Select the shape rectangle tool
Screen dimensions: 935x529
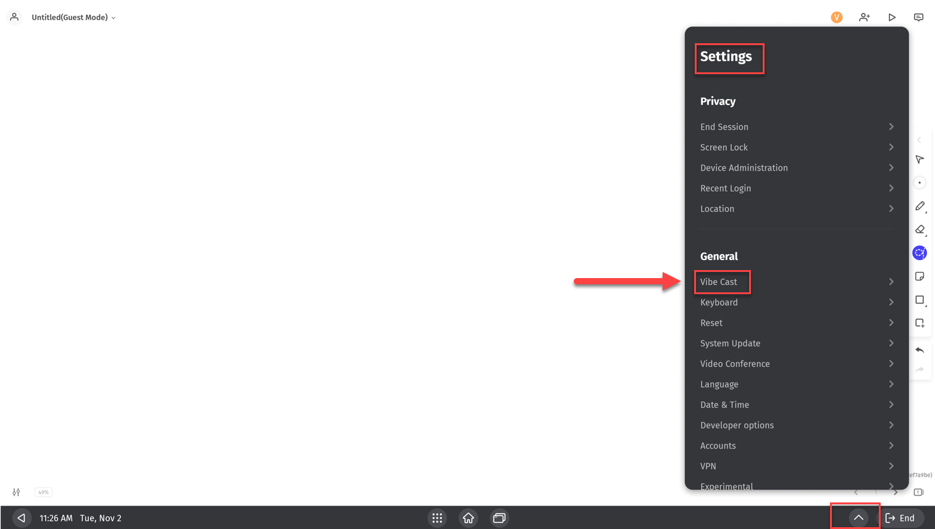[x=920, y=300]
